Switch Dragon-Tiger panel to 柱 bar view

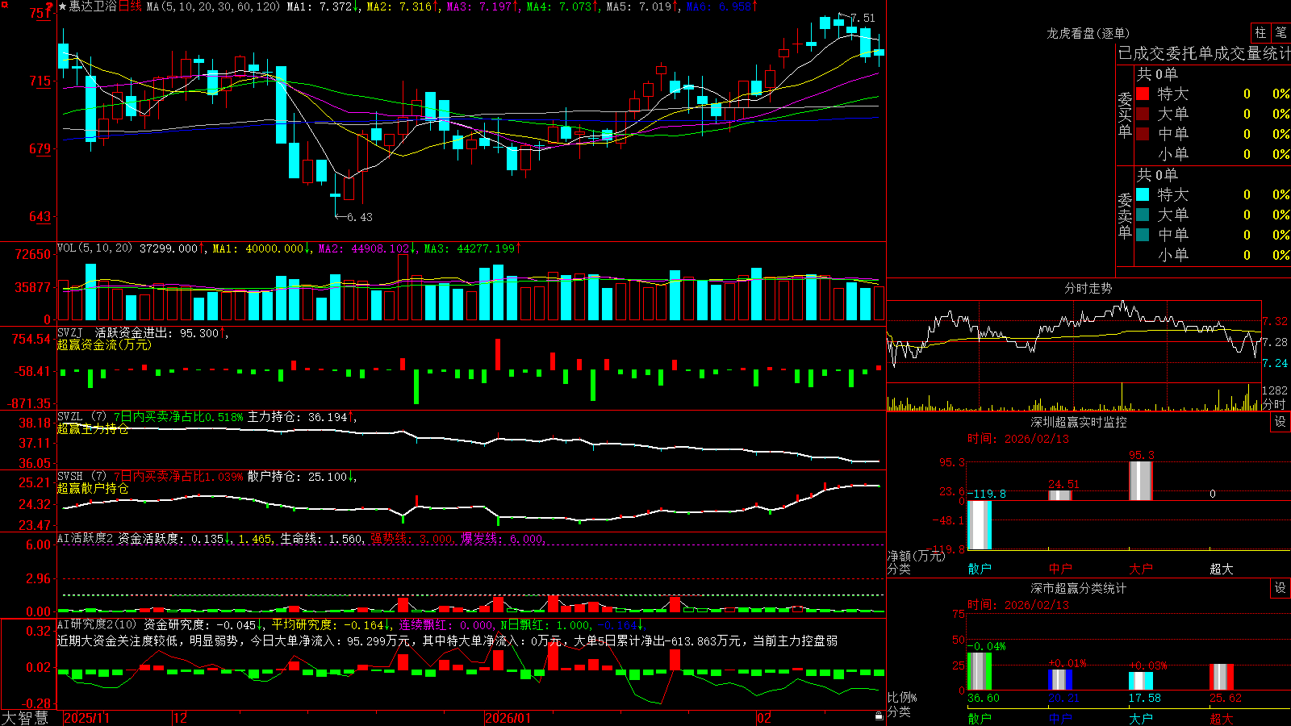(x=1260, y=33)
